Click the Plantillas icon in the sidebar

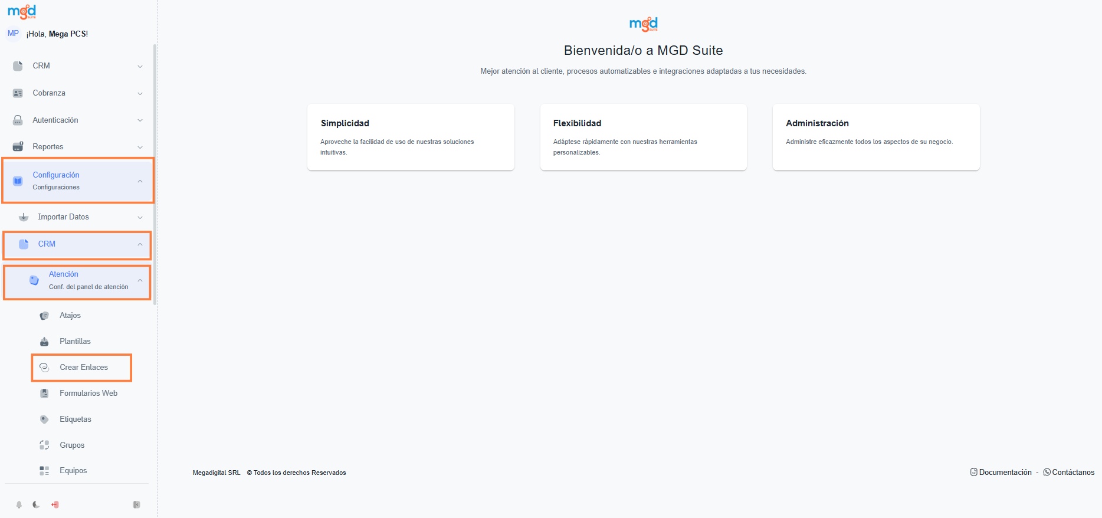[44, 342]
